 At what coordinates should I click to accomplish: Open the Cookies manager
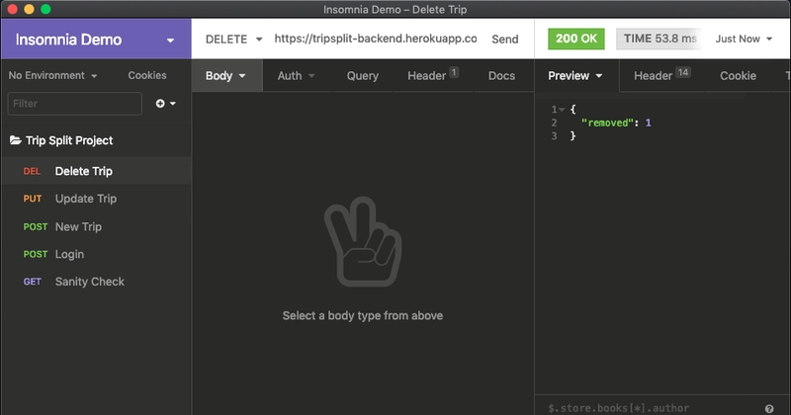click(x=146, y=75)
